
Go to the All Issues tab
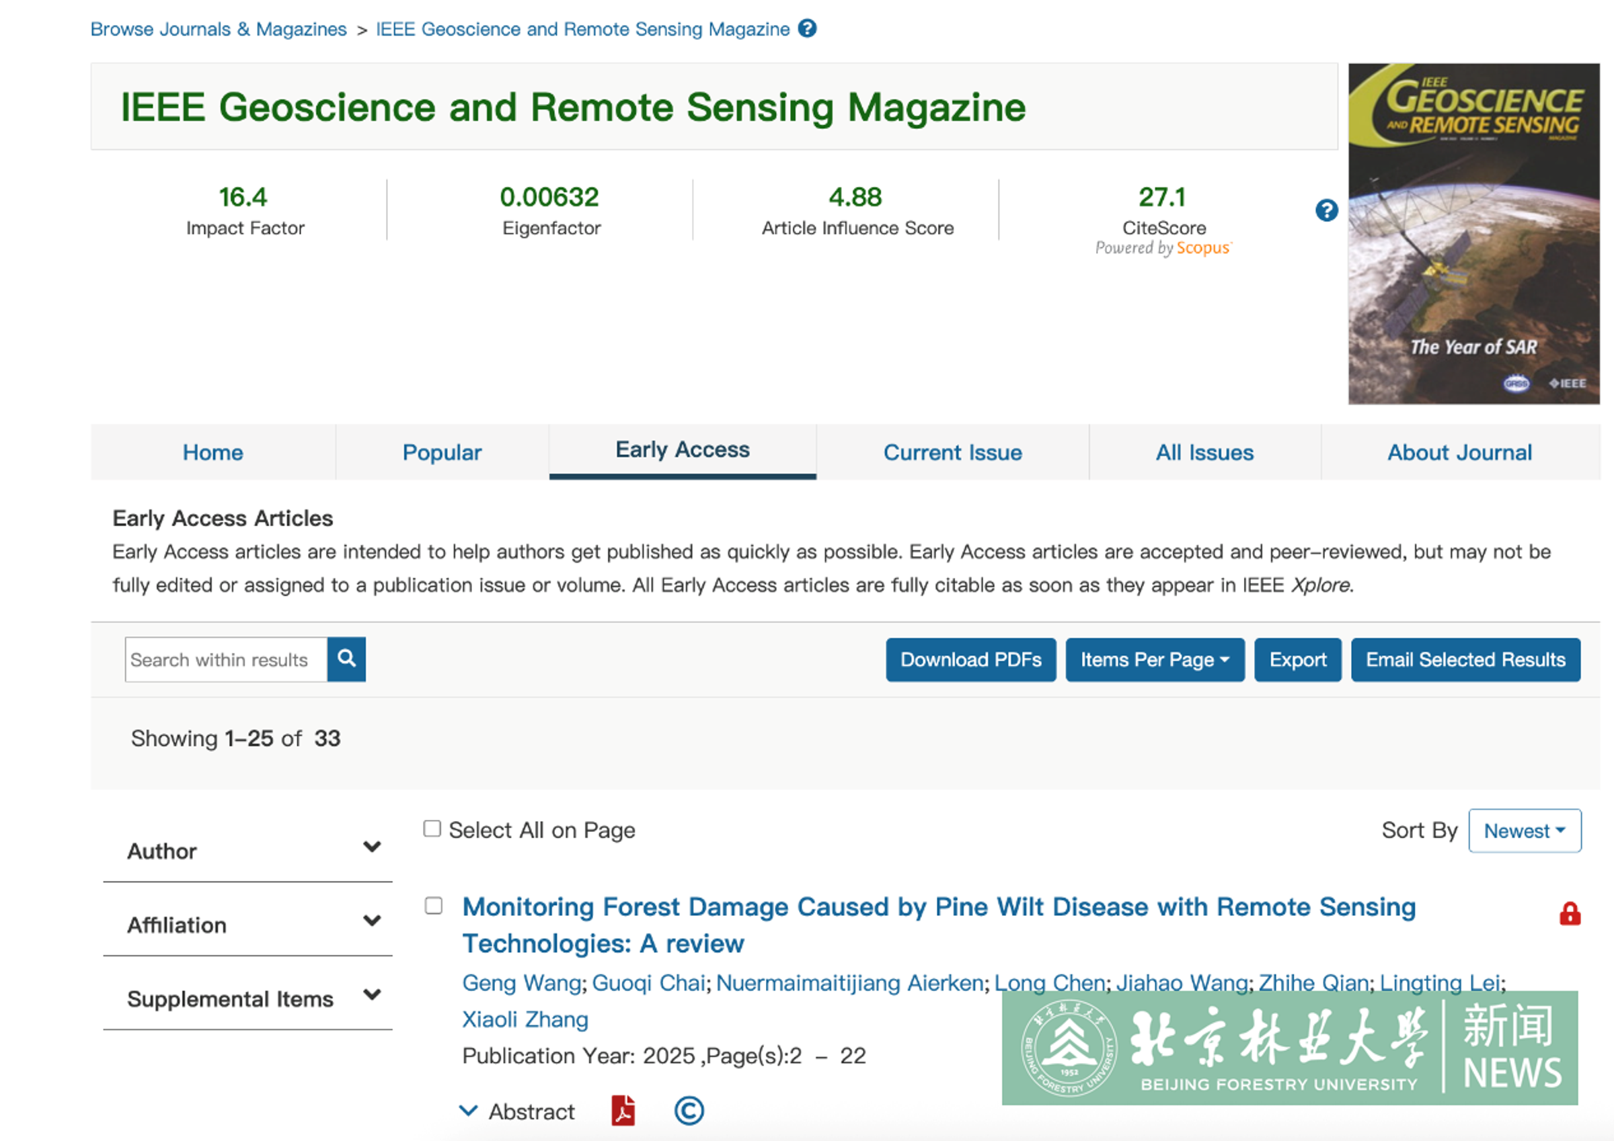(x=1204, y=452)
